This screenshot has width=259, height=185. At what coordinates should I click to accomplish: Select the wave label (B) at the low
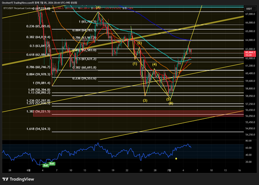pyautogui.click(x=171, y=103)
